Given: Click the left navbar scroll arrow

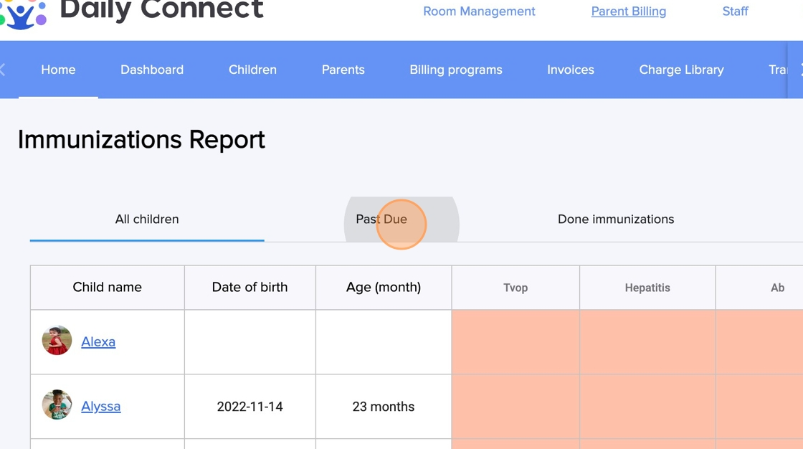Looking at the screenshot, I should [3, 70].
